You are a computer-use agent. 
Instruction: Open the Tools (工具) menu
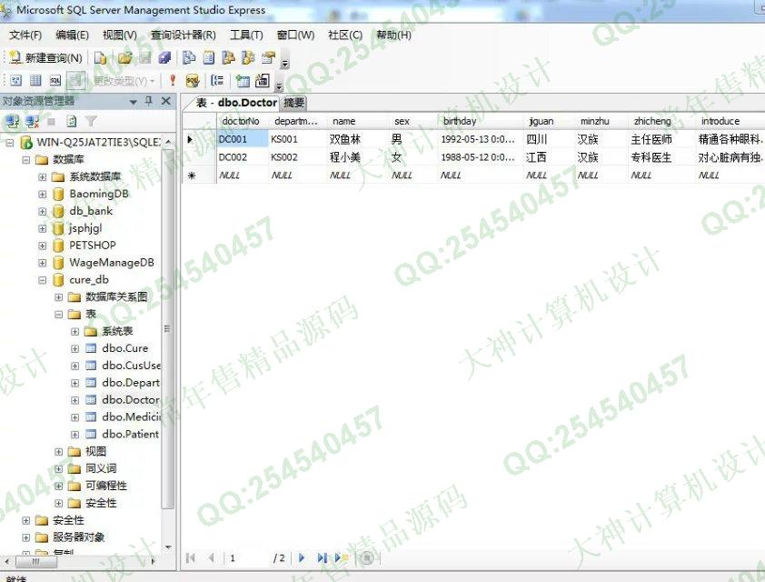point(246,35)
